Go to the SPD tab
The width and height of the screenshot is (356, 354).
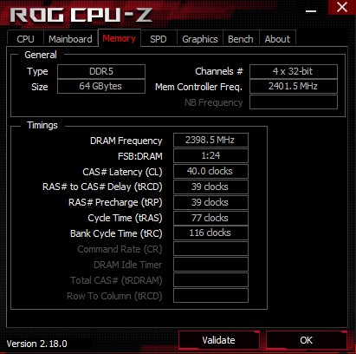click(x=159, y=38)
